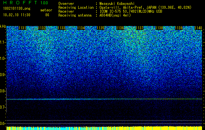Click the date stamp 10.02.10 11:30
This screenshot has height=130, width=205.
(x=17, y=15)
